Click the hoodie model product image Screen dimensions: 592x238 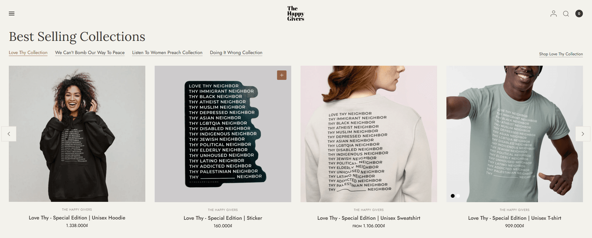pyautogui.click(x=77, y=134)
